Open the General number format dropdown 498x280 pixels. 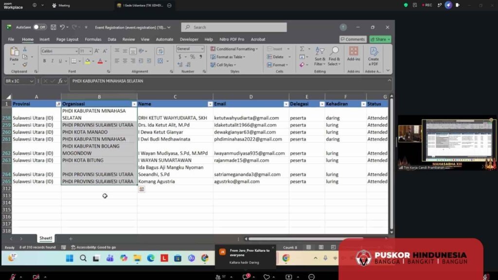coord(202,49)
